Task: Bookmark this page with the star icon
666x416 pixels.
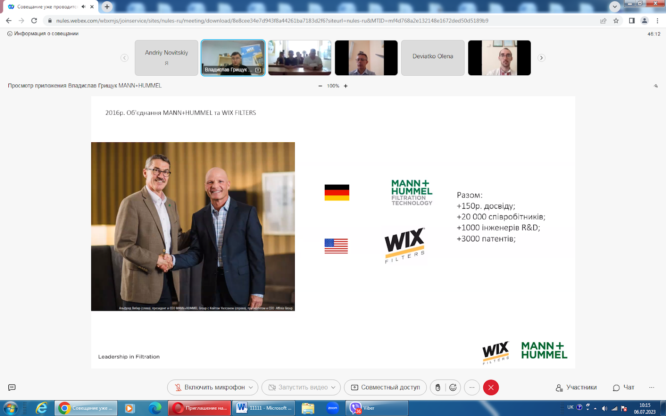Action: [616, 20]
